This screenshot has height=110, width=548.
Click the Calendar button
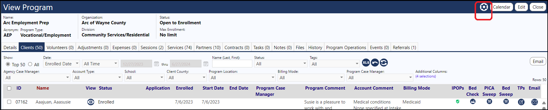[x=501, y=7]
